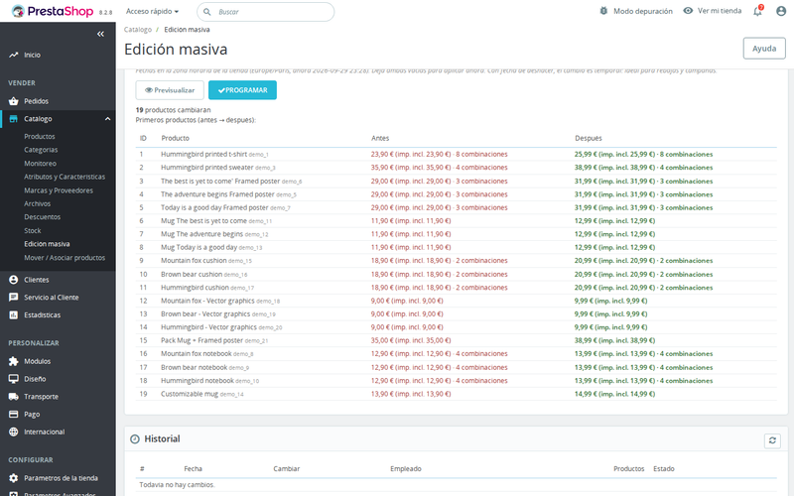Screen dimensions: 794x496
Task: Collapse the sidebar with double-chevron icon
Action: tap(100, 34)
